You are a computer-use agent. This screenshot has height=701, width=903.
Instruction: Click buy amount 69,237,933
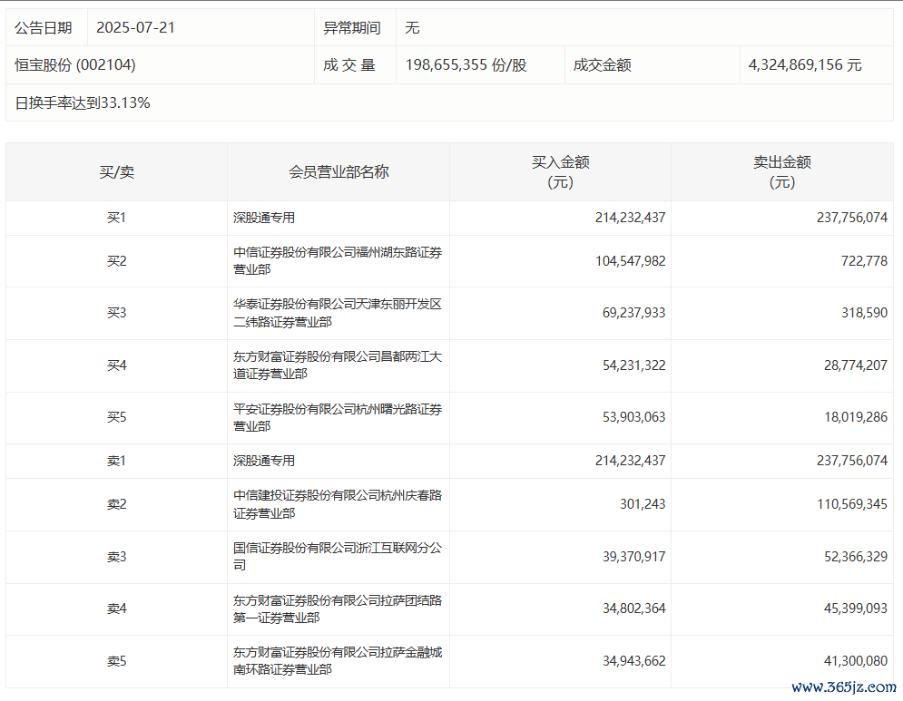(x=633, y=313)
